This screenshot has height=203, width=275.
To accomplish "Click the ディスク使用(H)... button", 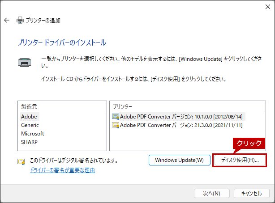I will coord(240,160).
